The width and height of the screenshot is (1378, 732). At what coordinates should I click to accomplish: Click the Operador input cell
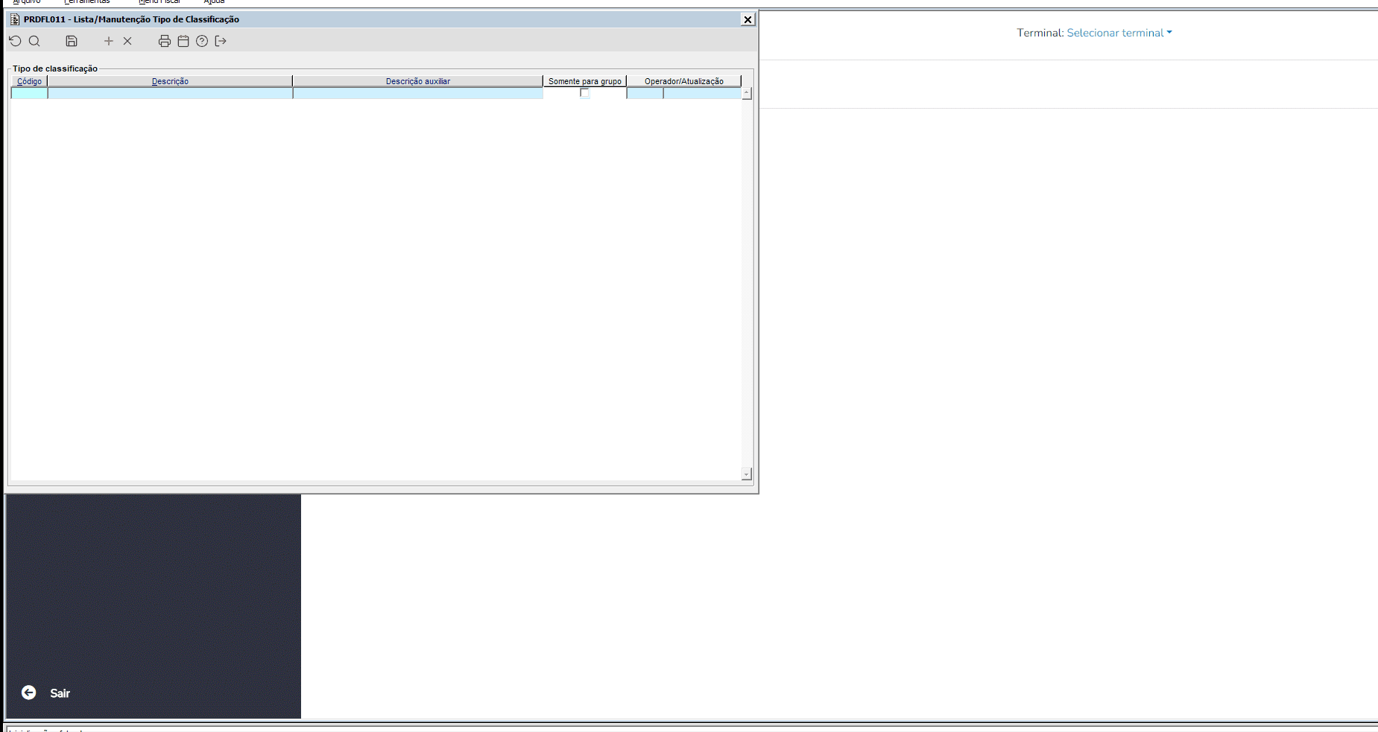(x=645, y=93)
